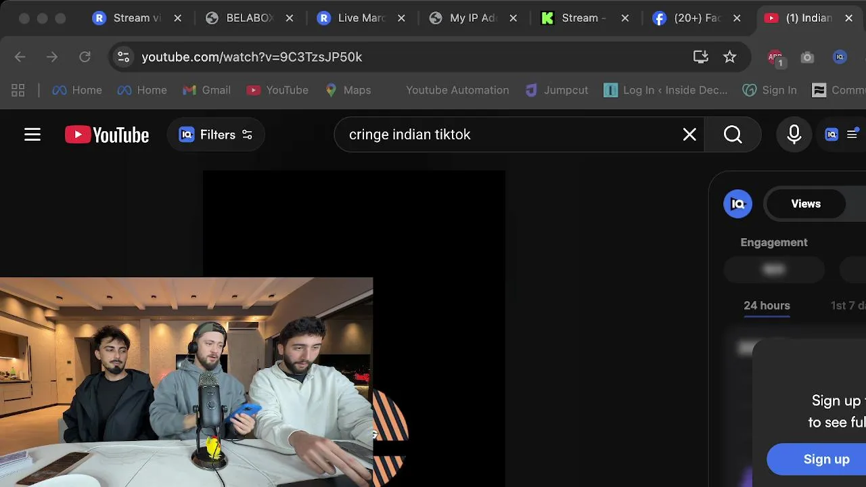The width and height of the screenshot is (866, 487).
Task: Close the My IP Ad tab
Action: tap(513, 18)
